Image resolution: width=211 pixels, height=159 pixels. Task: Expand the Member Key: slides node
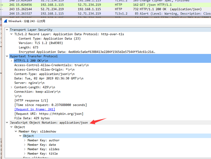25,149
